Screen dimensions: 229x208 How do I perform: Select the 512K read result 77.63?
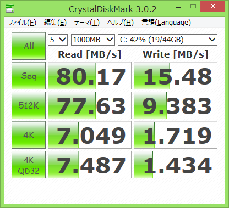click(x=90, y=105)
